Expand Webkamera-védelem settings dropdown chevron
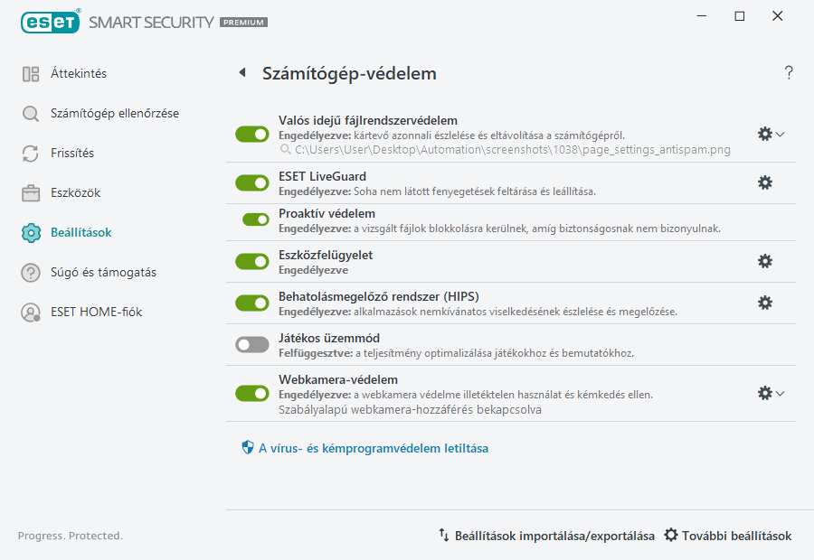This screenshot has width=814, height=560. coord(778,392)
